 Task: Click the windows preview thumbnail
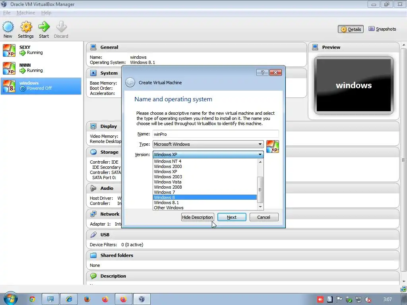pyautogui.click(x=354, y=85)
